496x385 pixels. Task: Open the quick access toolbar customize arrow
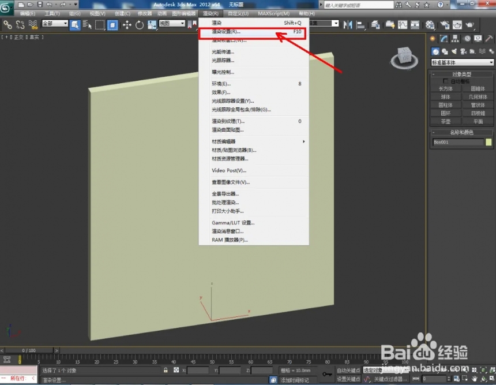coord(76,5)
